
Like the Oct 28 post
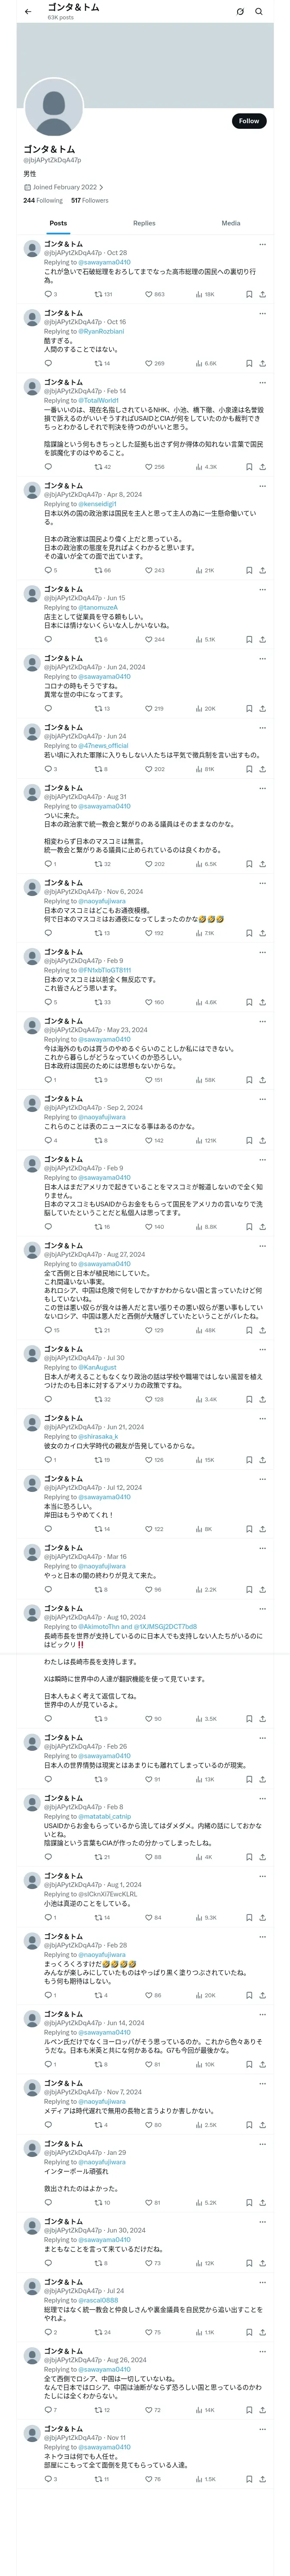pos(154,294)
